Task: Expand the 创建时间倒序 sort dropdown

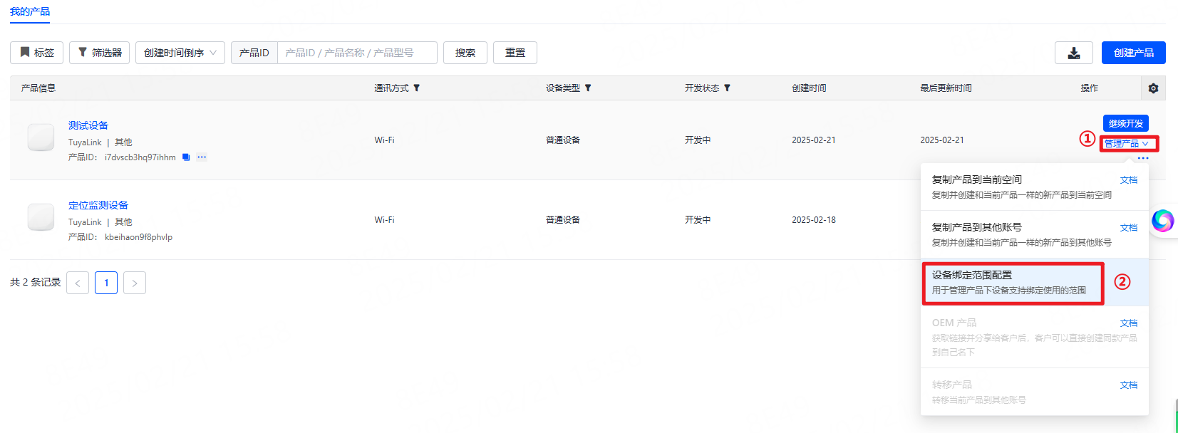Action: [x=180, y=53]
